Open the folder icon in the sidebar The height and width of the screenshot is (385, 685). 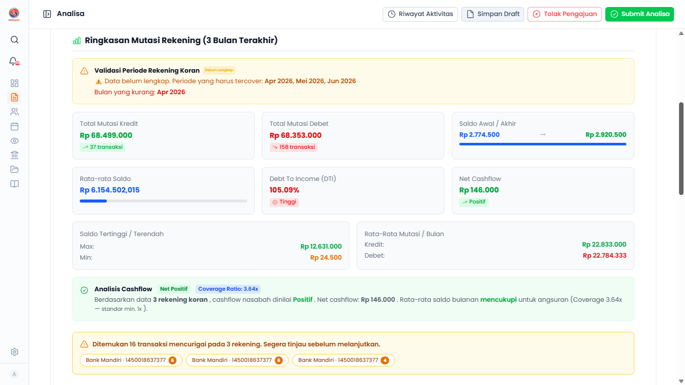[x=15, y=169]
